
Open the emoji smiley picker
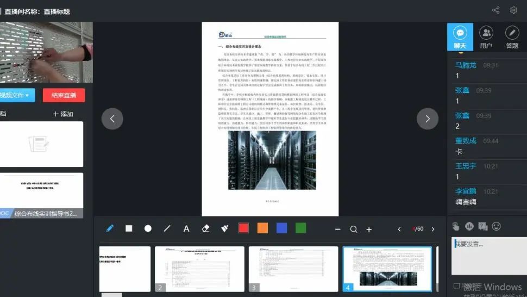click(x=497, y=226)
